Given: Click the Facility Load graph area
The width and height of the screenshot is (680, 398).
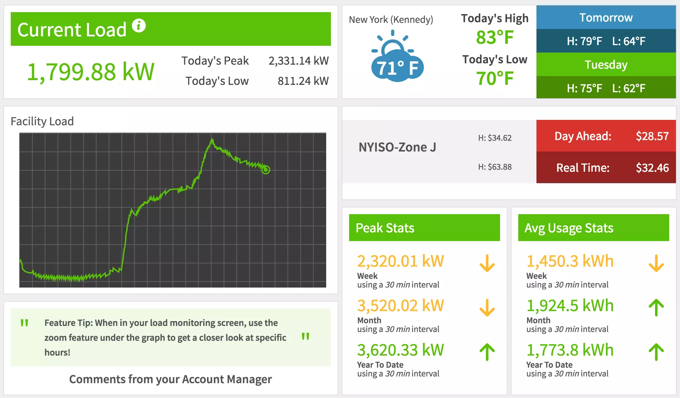Looking at the screenshot, I should click(173, 210).
